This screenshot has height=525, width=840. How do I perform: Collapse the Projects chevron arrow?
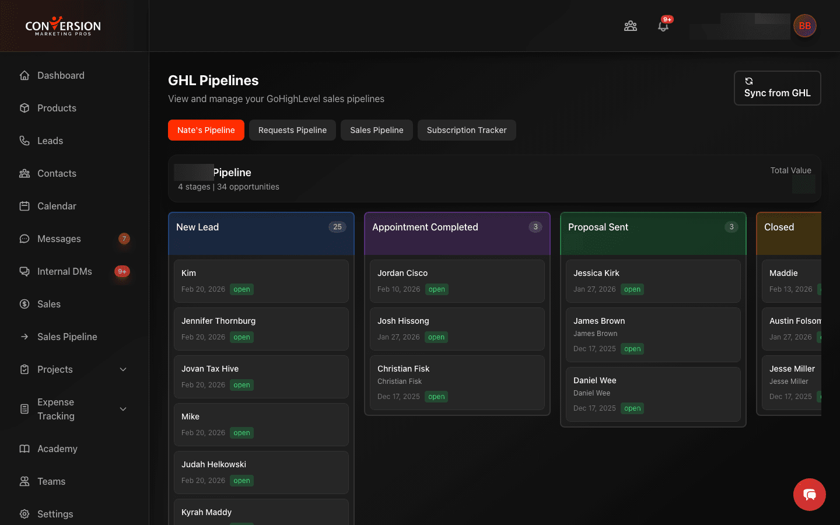[123, 369]
